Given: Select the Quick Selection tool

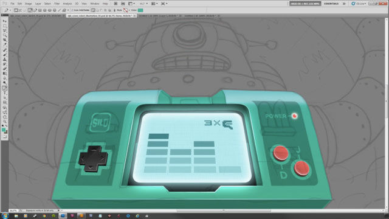Looking at the screenshot, I should pos(5,35).
